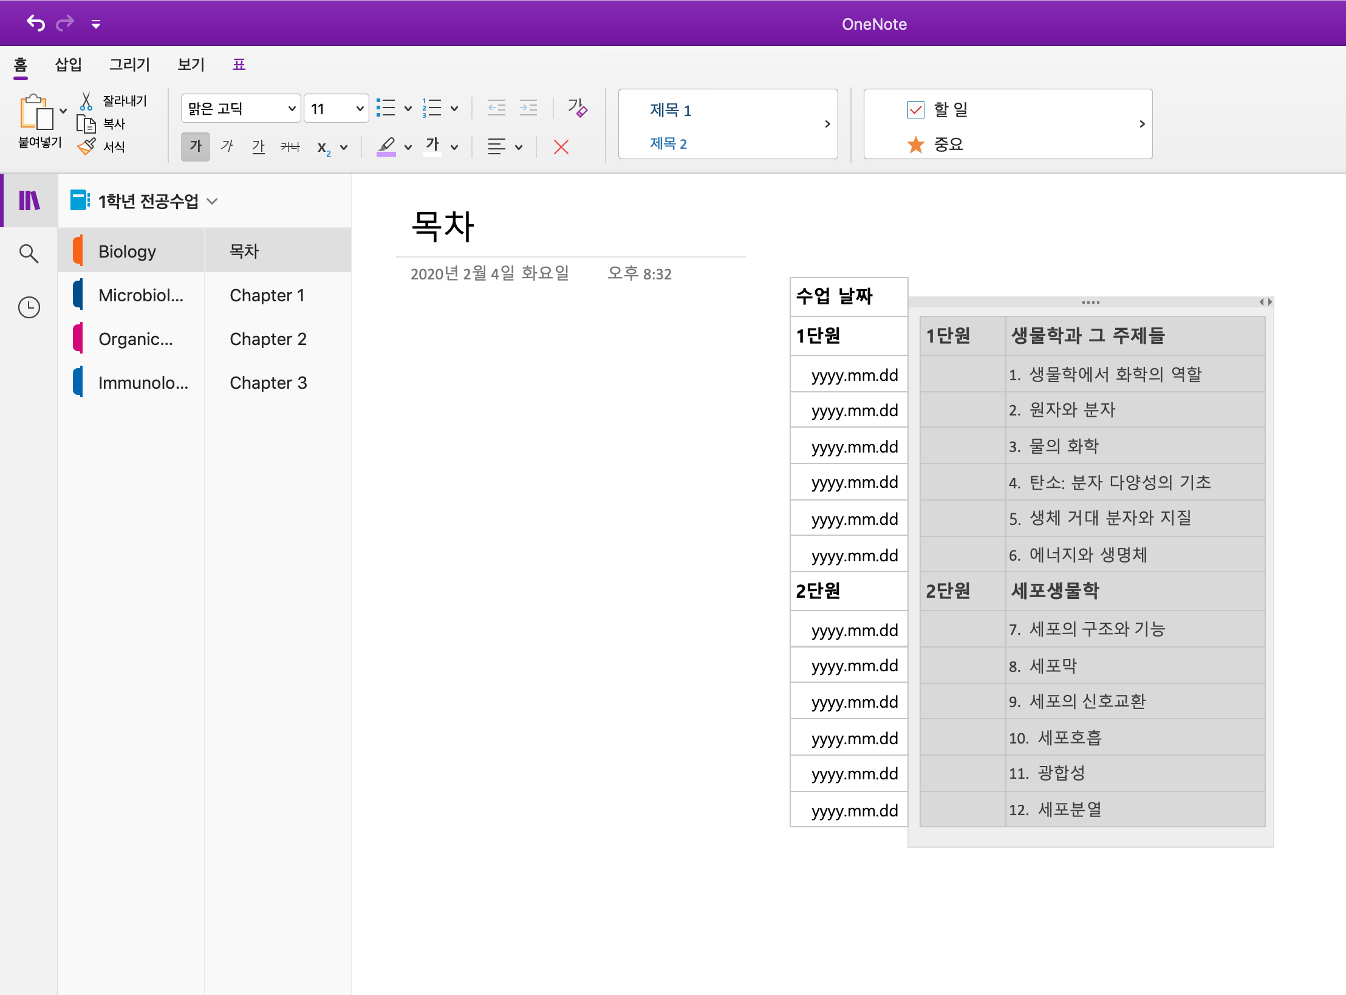Click the increase indent icon
Viewport: 1346px width, 995px height.
coord(528,108)
